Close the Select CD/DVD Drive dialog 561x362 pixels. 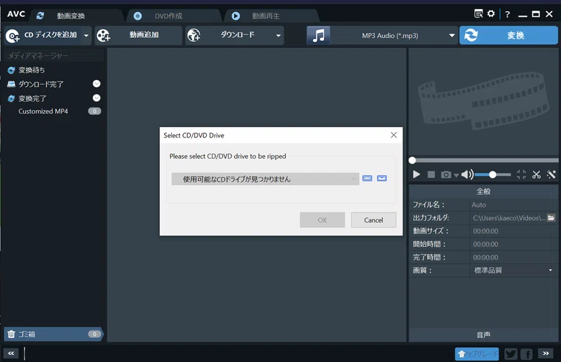[x=393, y=135]
